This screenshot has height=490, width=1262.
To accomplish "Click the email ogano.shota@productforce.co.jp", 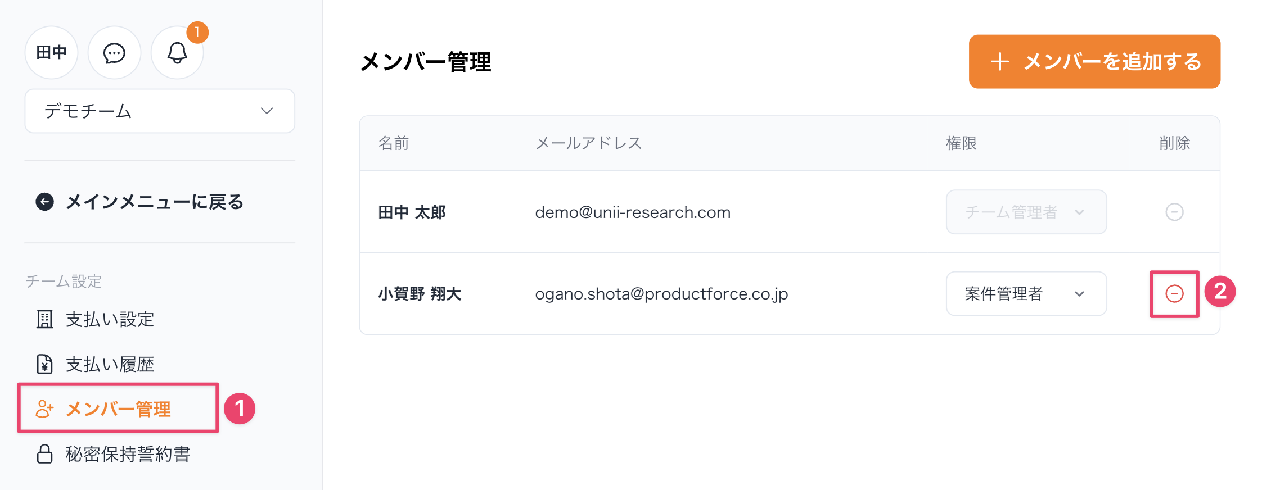I will [x=661, y=294].
